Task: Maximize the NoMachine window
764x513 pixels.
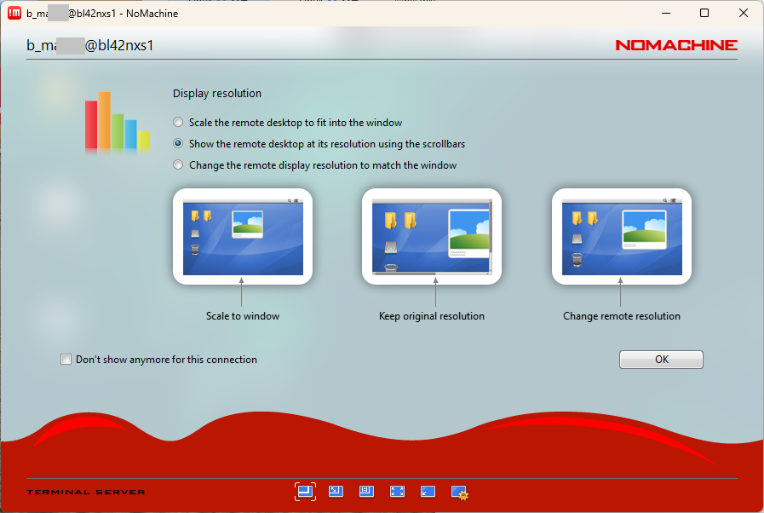Action: pyautogui.click(x=704, y=13)
